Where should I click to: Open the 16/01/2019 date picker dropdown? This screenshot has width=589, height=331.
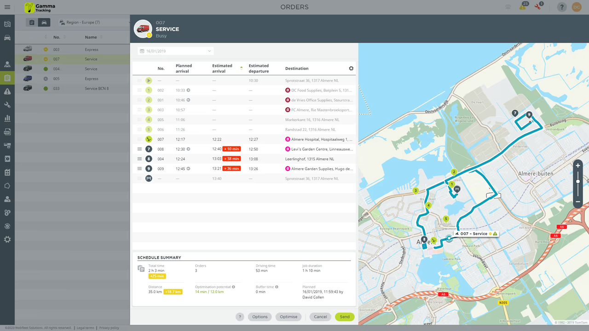coord(175,51)
